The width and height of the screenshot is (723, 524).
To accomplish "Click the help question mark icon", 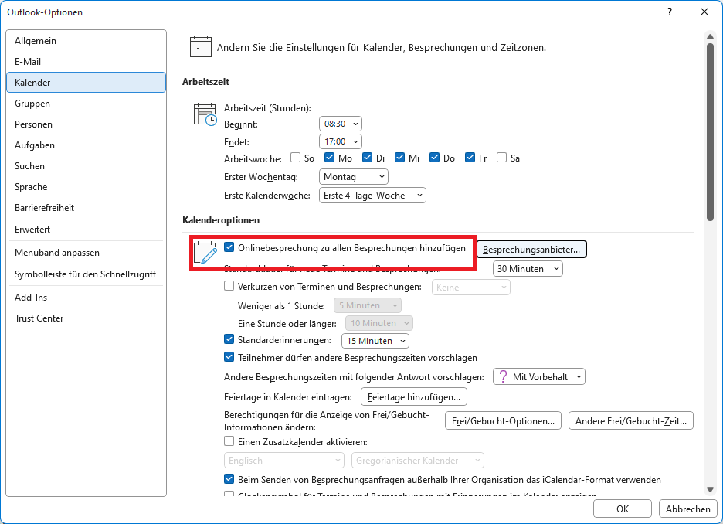I will (x=669, y=12).
